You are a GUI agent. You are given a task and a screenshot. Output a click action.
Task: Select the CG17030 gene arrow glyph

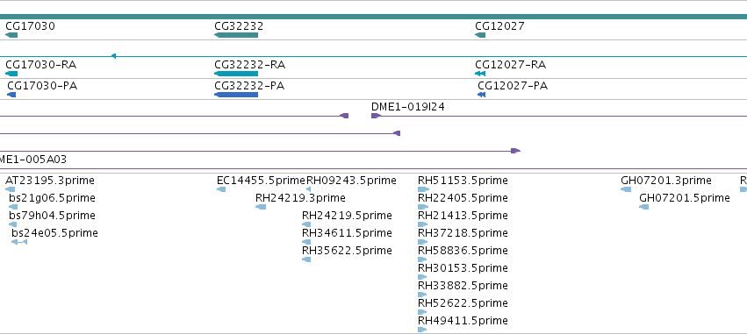pos(11,35)
